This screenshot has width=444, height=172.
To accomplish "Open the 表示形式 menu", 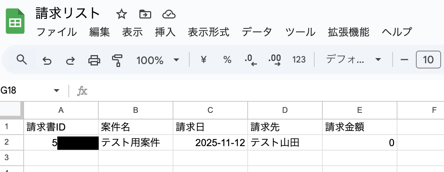I will (209, 32).
